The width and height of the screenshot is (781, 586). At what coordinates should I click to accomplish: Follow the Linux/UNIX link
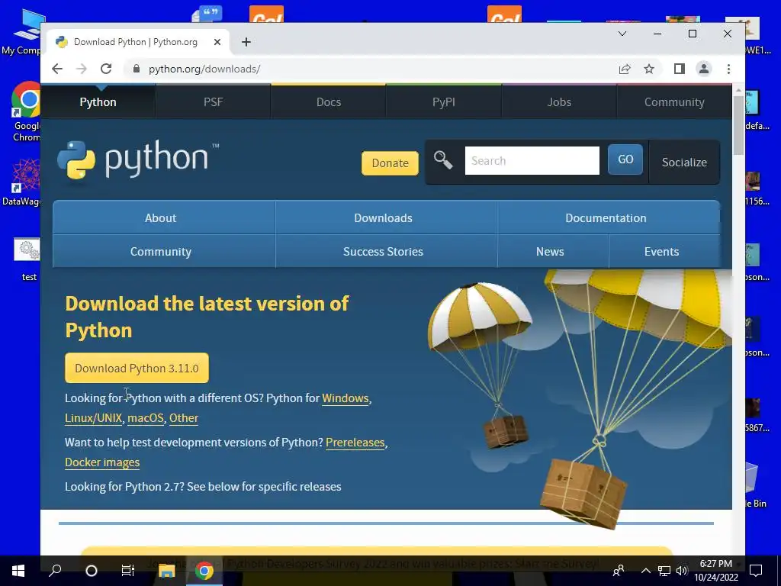pos(93,418)
